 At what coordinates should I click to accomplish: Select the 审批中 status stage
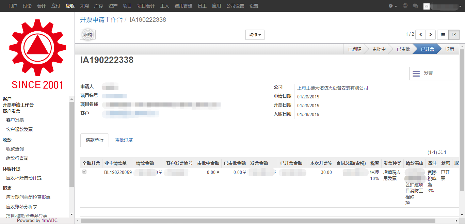click(x=379, y=49)
